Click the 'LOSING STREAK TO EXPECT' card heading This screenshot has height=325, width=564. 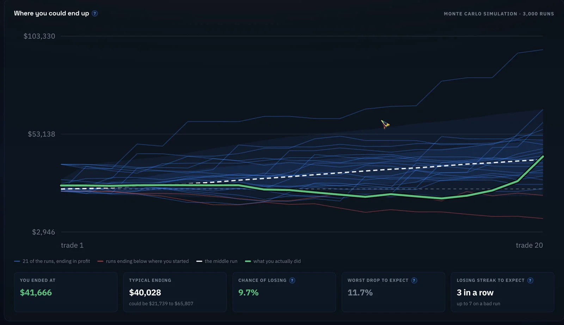[490, 280]
